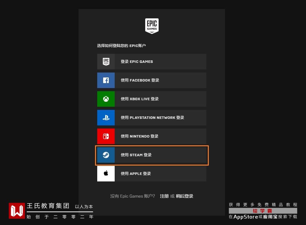Image resolution: width=306 pixels, height=225 pixels.
Task: Click the PlayStation icon tile
Action: click(106, 118)
